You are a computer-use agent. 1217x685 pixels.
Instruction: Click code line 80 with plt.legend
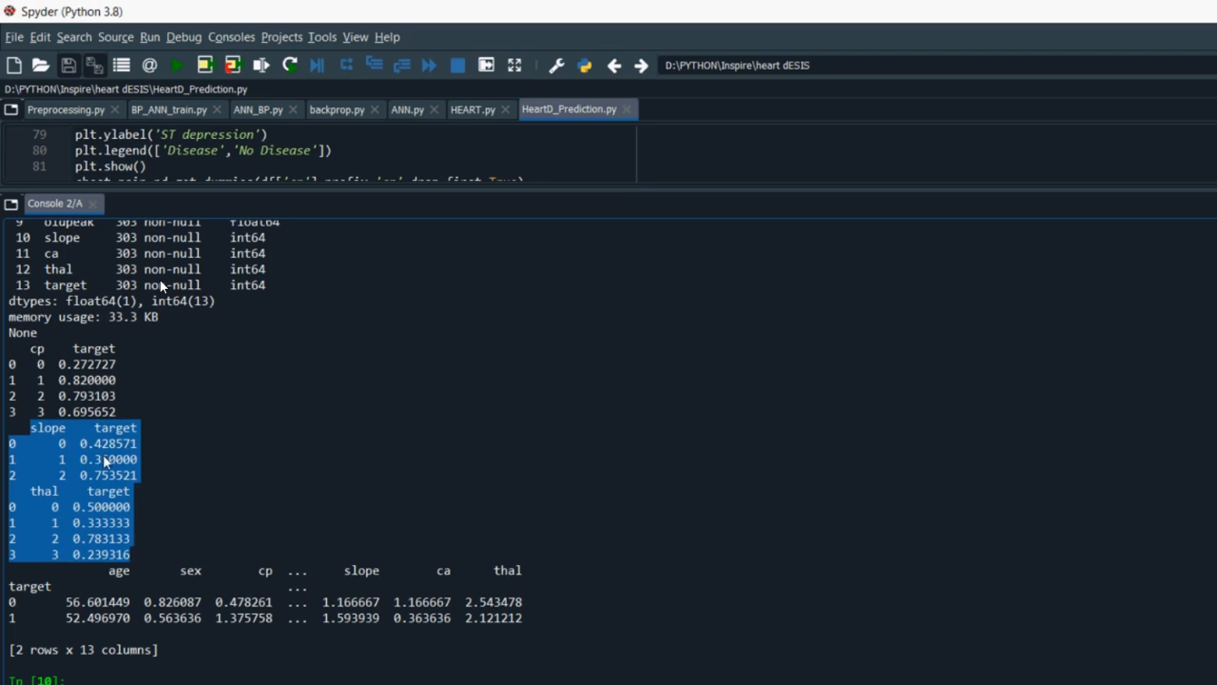(x=203, y=151)
